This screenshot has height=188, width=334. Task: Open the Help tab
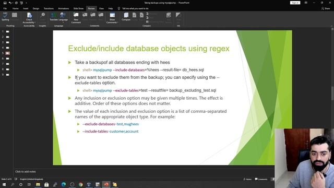point(110,8)
